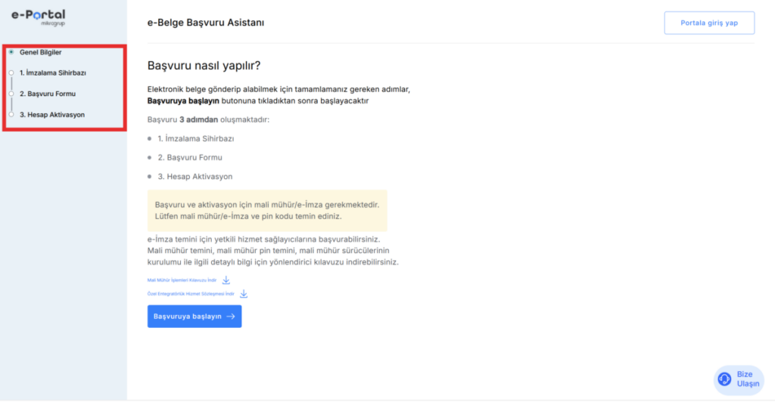Viewport: 775px width, 402px height.
Task: Select the Hesap Aktivasyon step circle
Action: tap(11, 114)
